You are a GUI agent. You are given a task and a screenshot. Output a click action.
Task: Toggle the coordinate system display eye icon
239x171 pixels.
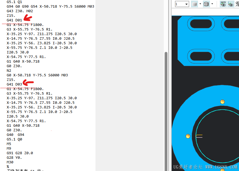coord(231,4)
